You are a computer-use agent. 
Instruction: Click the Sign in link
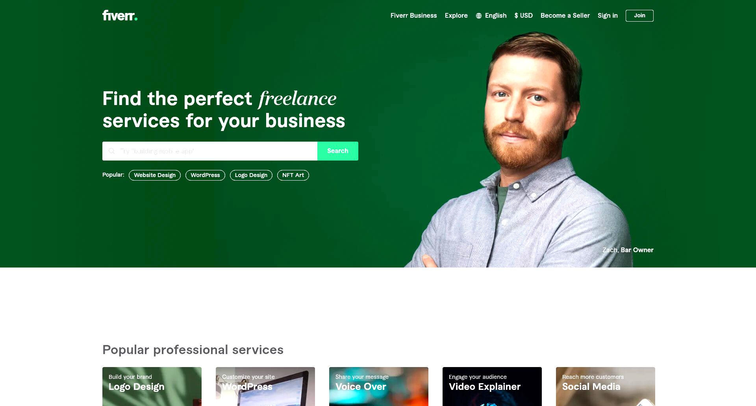(x=608, y=16)
